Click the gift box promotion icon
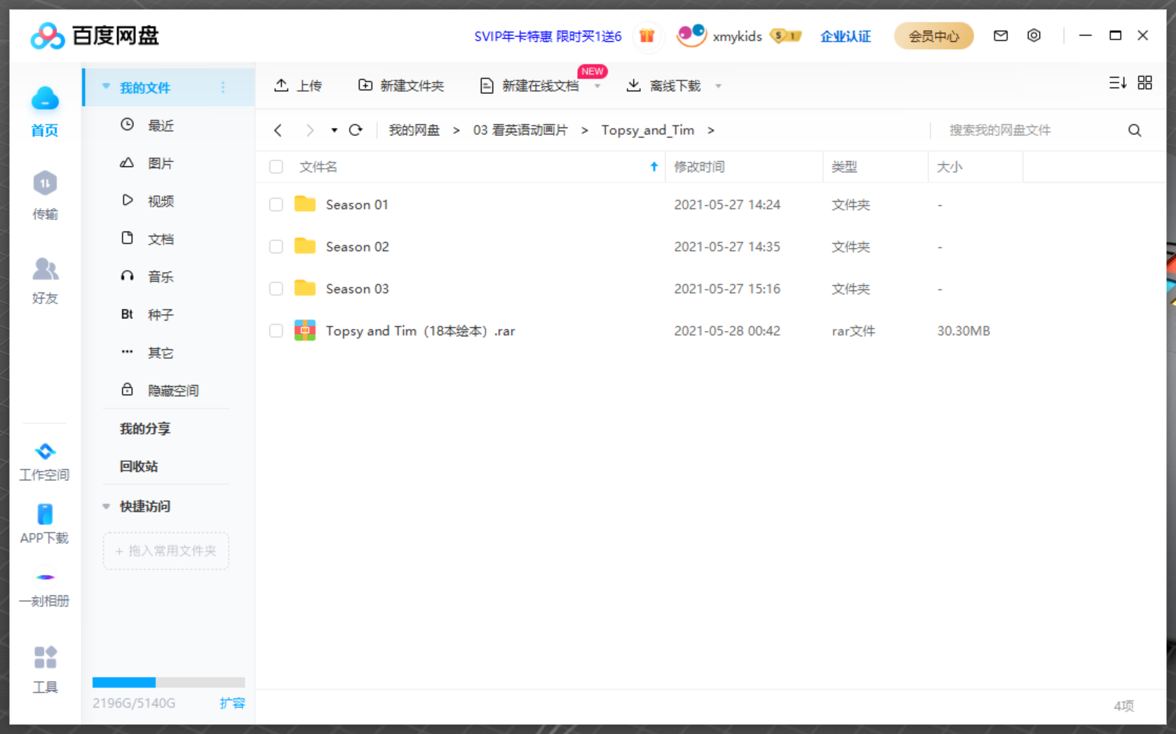This screenshot has width=1176, height=734. (647, 36)
